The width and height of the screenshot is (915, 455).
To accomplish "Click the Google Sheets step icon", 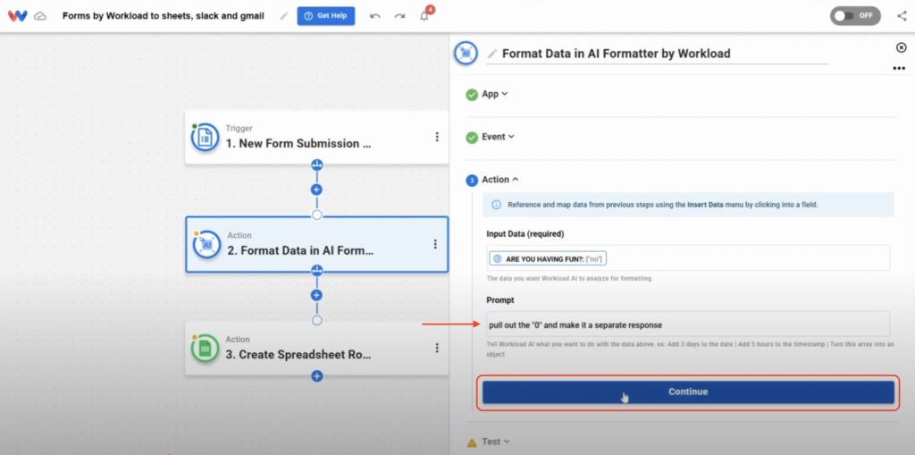I will click(x=205, y=349).
